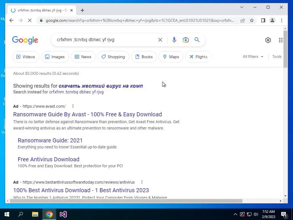
Task: Open Ransomware Guide: 2021 sitelink
Action: pyautogui.click(x=50, y=140)
